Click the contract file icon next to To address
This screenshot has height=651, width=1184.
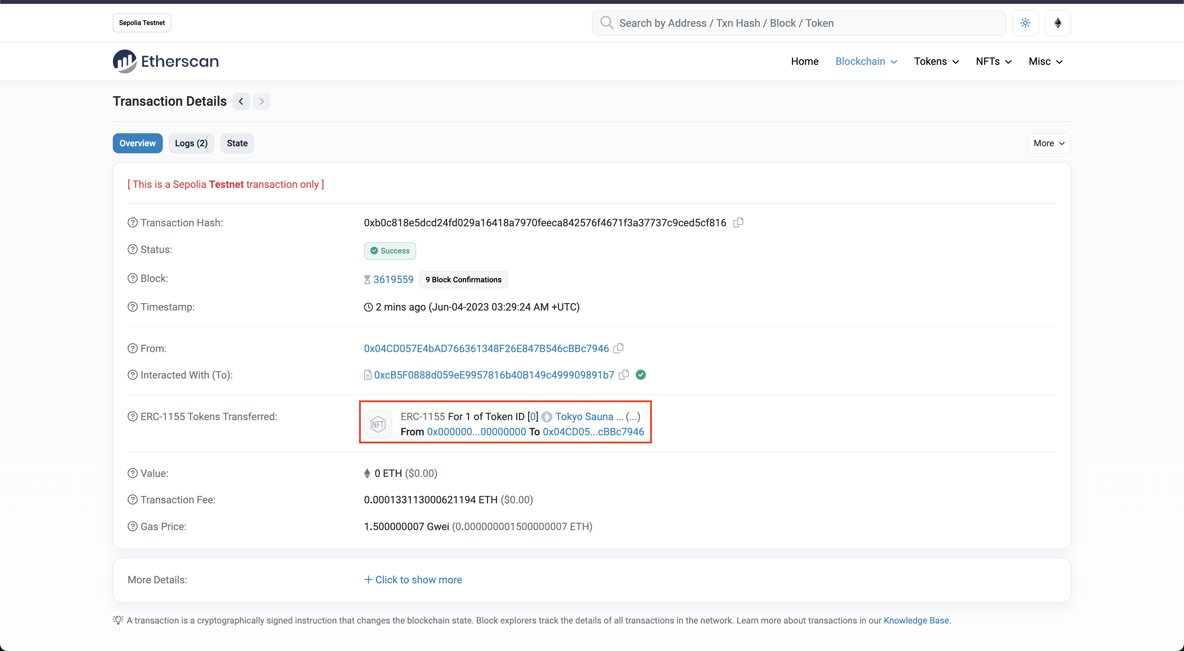point(367,375)
